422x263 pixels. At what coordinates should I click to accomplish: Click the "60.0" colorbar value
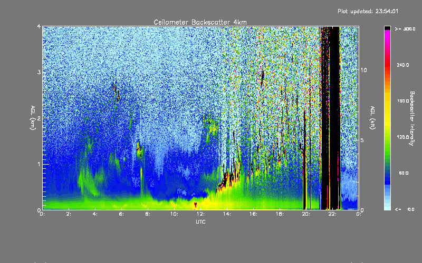click(x=404, y=173)
